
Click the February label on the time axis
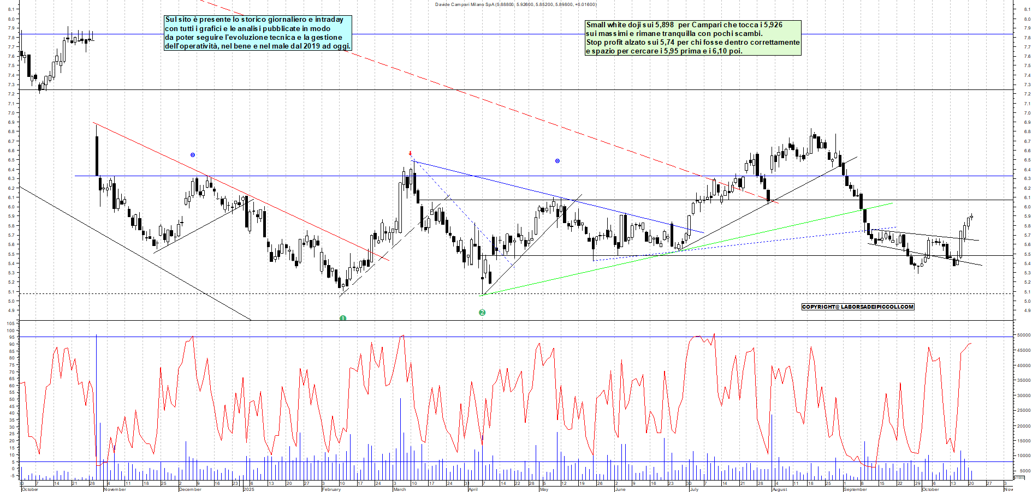(x=331, y=489)
